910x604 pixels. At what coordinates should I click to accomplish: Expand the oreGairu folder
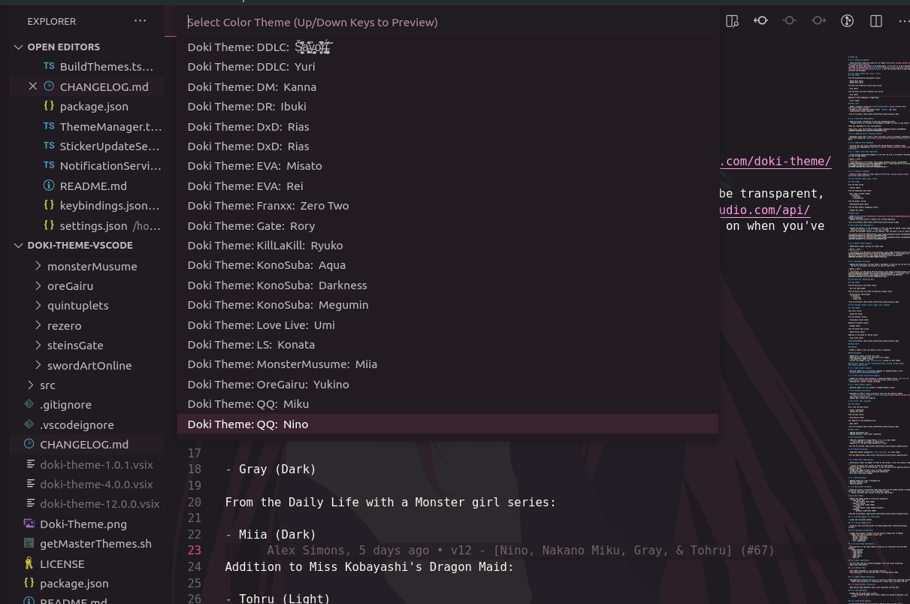coord(38,285)
